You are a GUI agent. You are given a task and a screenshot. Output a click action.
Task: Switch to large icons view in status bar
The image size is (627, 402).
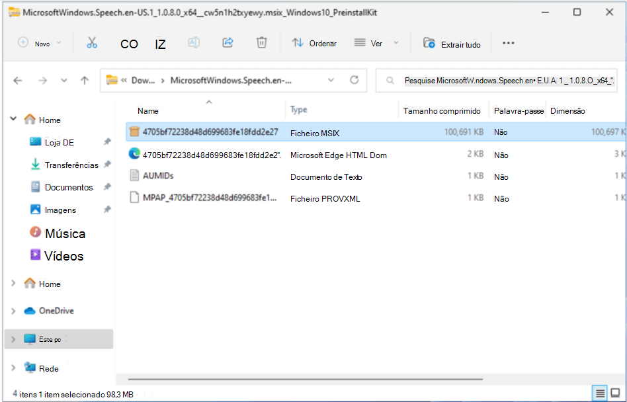click(x=616, y=393)
